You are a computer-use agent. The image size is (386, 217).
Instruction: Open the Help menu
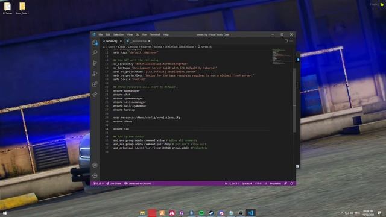click(x=166, y=34)
